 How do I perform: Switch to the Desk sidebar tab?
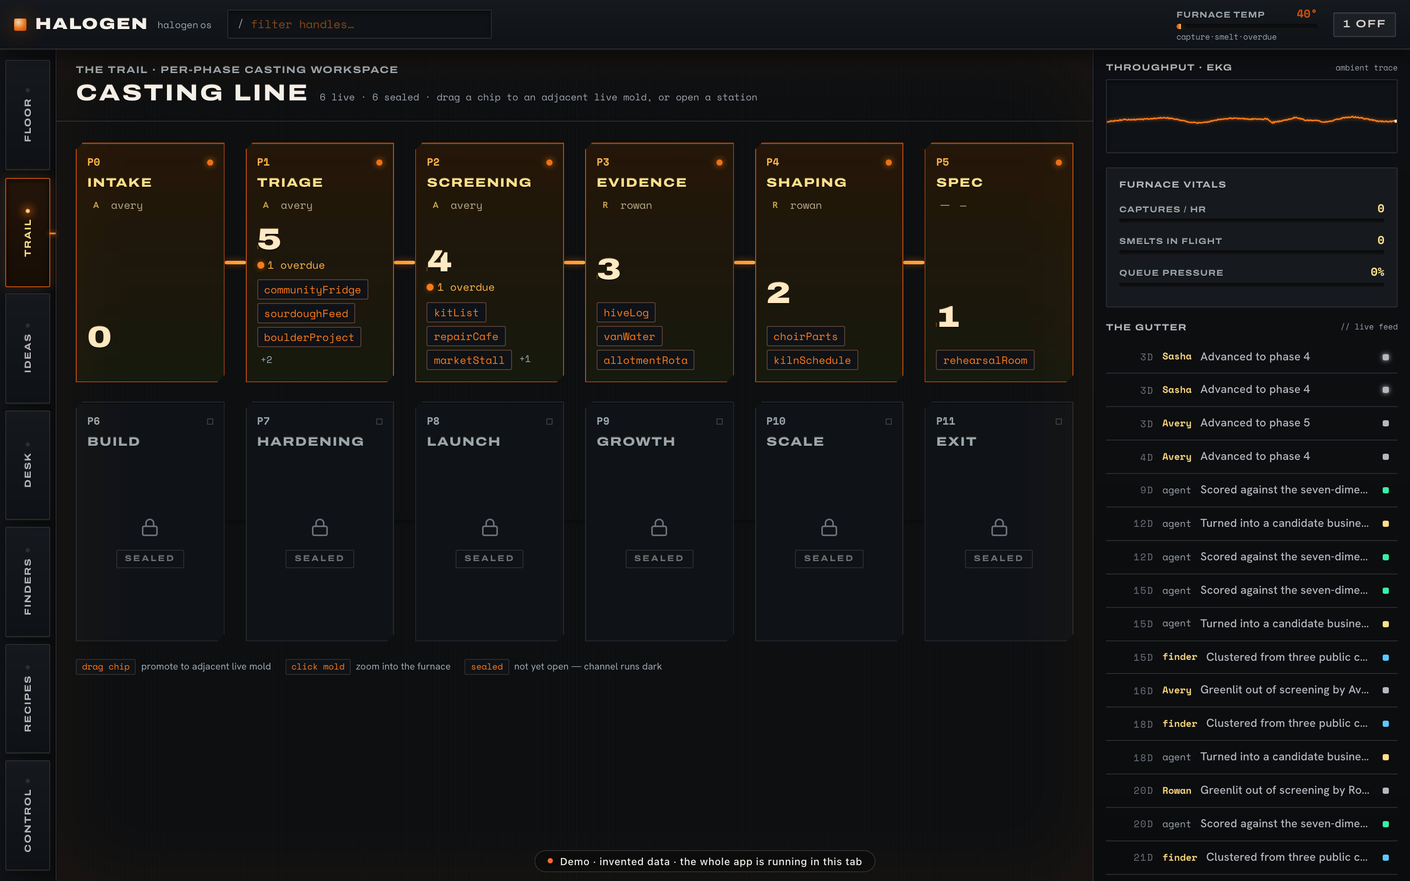point(27,465)
